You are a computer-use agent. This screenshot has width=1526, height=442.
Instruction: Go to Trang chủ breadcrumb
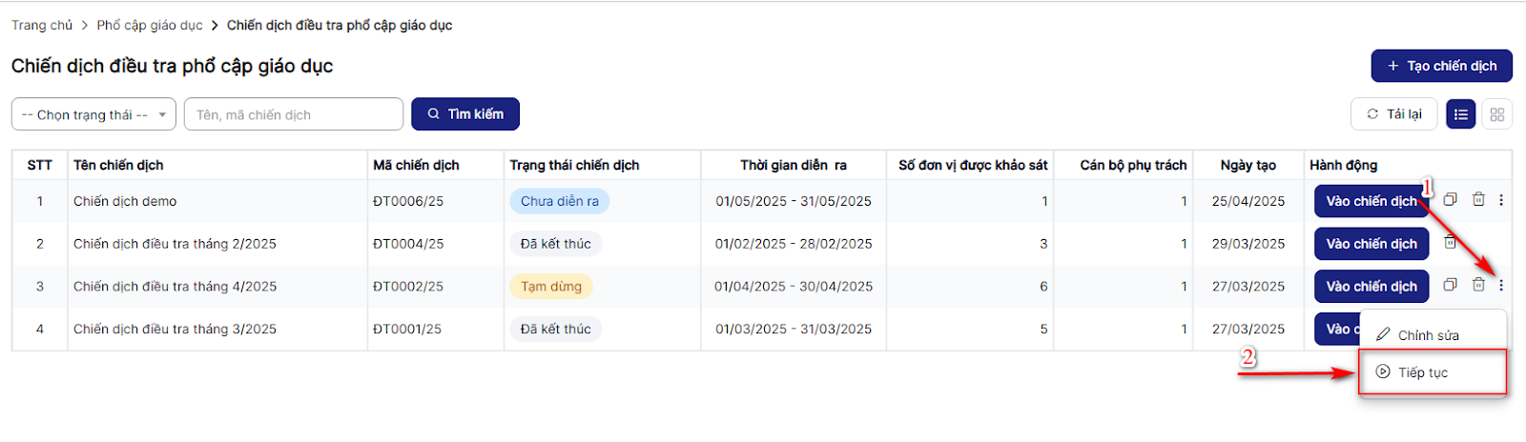pos(42,26)
